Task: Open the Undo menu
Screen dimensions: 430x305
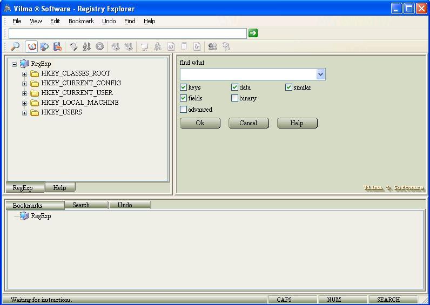Action: (x=109, y=21)
